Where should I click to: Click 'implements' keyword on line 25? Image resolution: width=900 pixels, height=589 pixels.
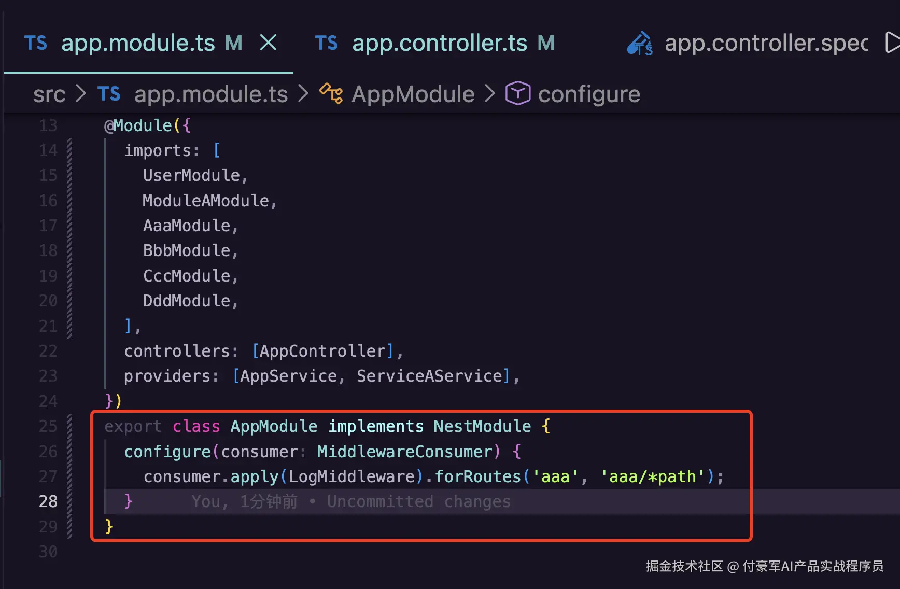point(376,426)
